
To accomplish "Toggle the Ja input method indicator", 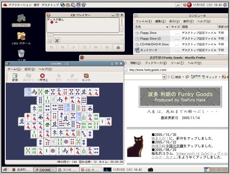I will coord(178,5).
